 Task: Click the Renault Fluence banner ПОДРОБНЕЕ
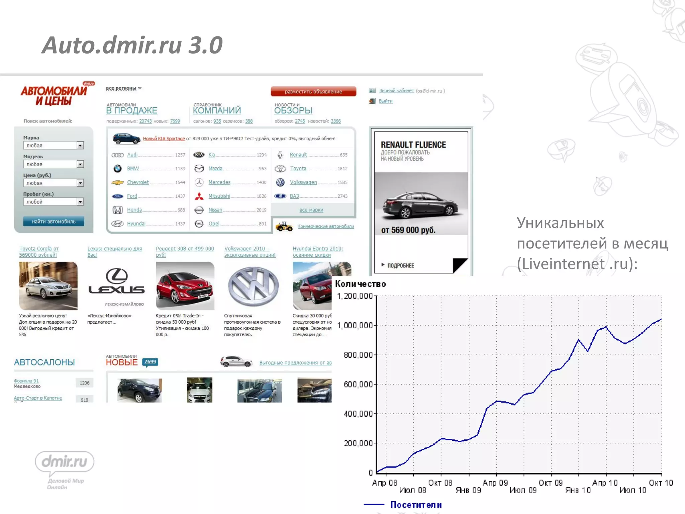398,265
